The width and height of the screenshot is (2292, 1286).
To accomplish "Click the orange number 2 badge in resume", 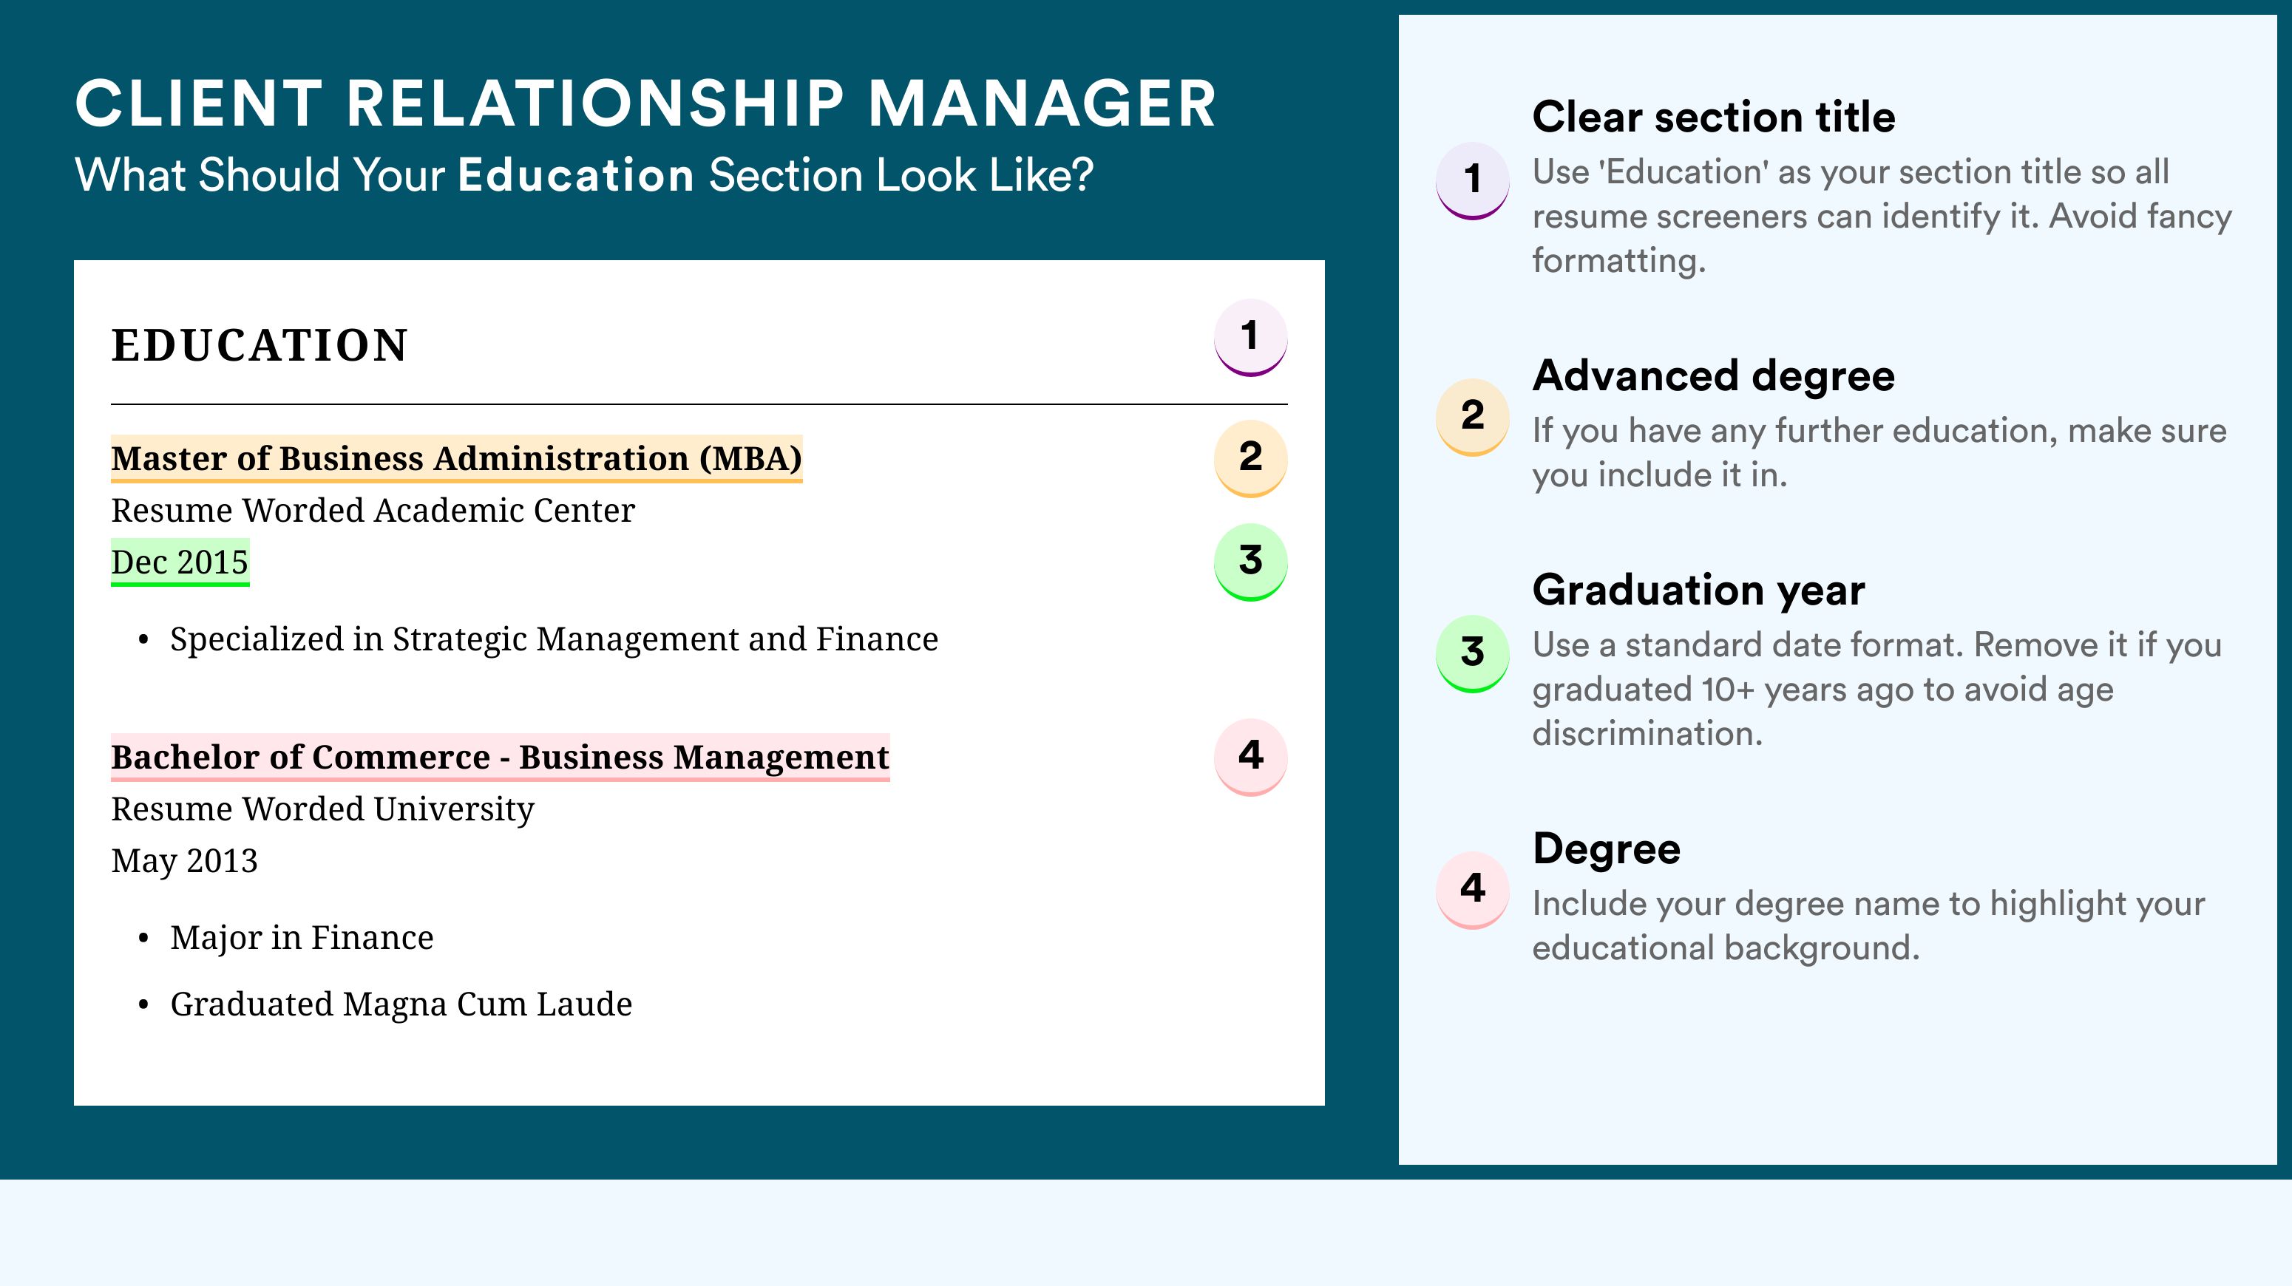I will coord(1250,458).
